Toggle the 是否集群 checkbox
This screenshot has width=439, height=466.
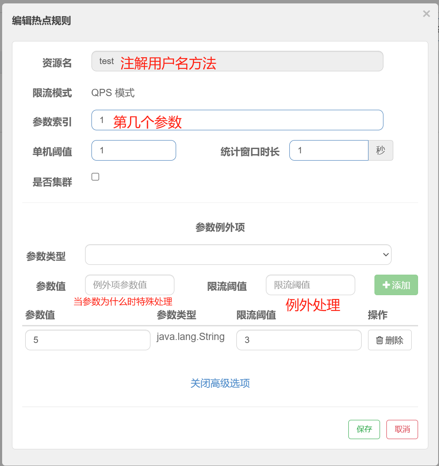click(95, 177)
